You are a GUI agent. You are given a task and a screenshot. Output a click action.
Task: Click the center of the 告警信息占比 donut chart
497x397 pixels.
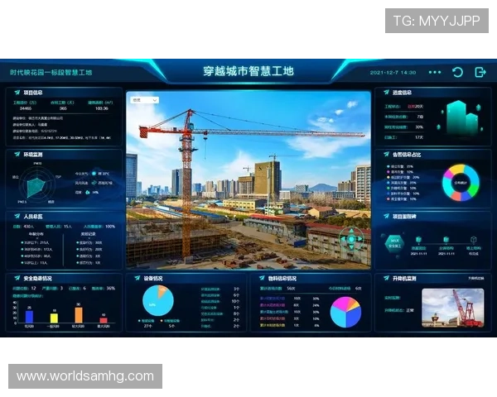461,183
